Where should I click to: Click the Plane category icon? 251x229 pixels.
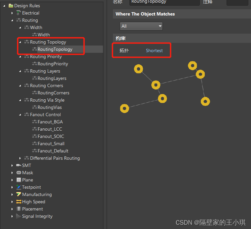[19, 180]
